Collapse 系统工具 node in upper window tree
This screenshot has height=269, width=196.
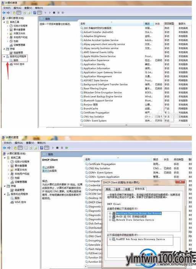click(x=4, y=22)
